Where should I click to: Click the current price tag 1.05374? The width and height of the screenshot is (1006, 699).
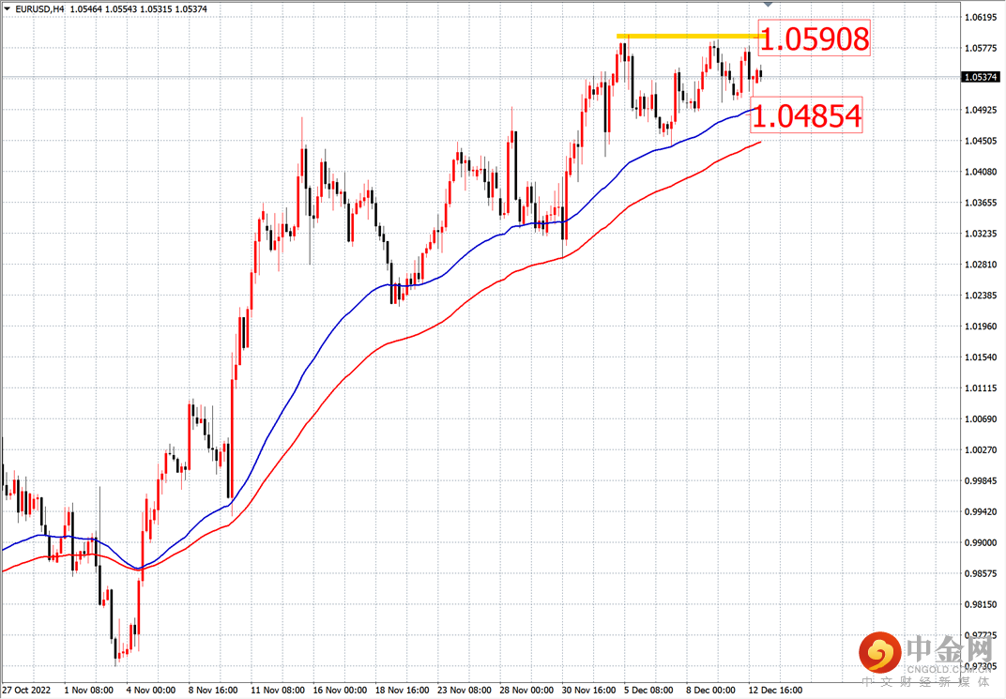[981, 78]
